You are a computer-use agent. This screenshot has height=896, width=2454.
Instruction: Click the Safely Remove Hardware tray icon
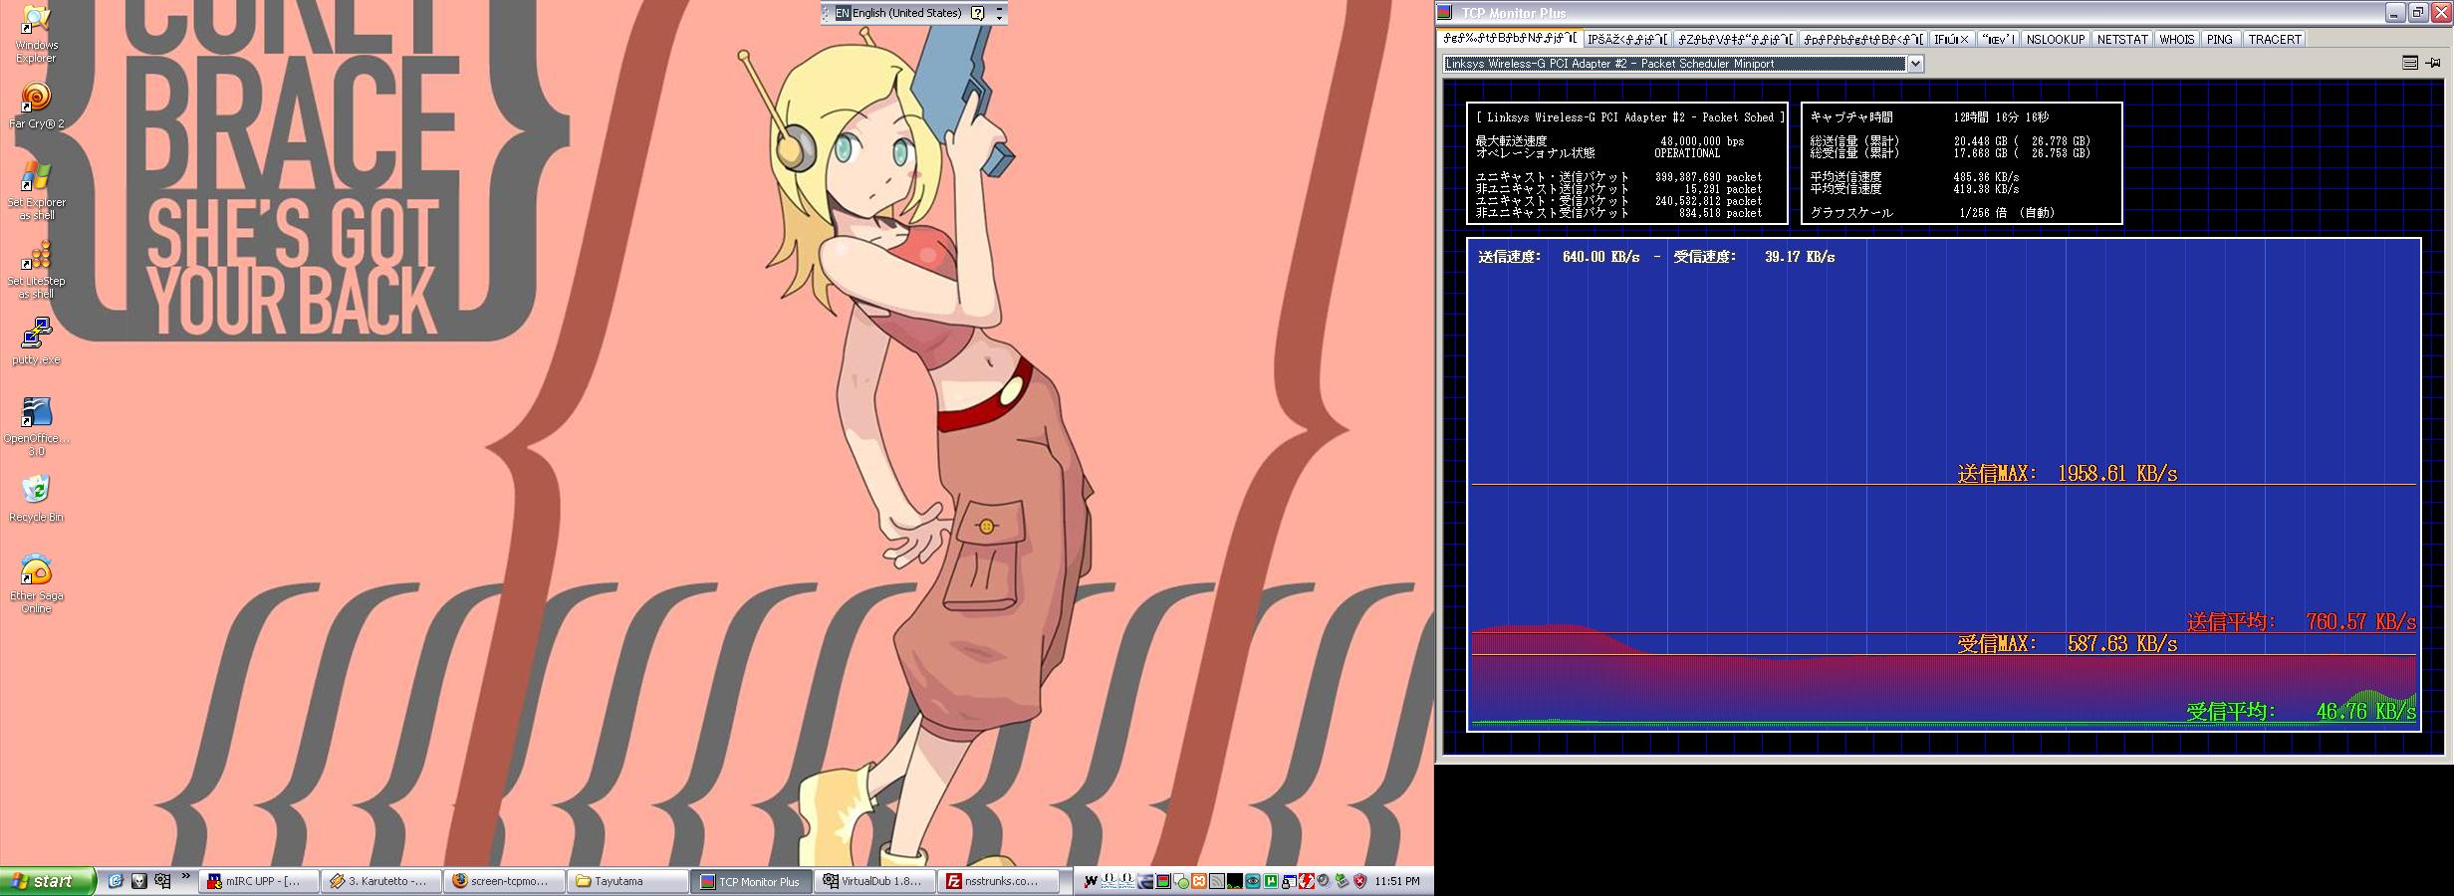pyautogui.click(x=1342, y=881)
